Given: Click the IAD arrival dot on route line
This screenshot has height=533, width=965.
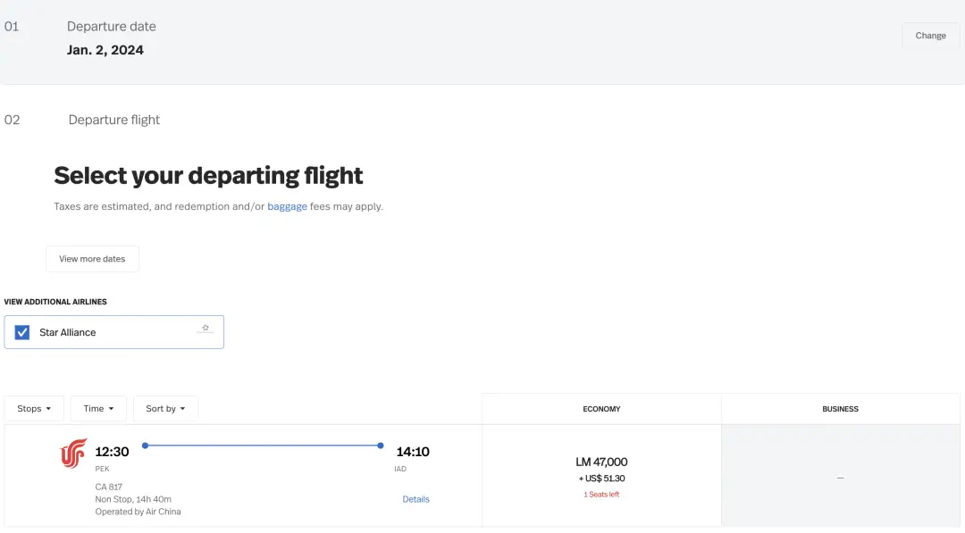Looking at the screenshot, I should (381, 446).
